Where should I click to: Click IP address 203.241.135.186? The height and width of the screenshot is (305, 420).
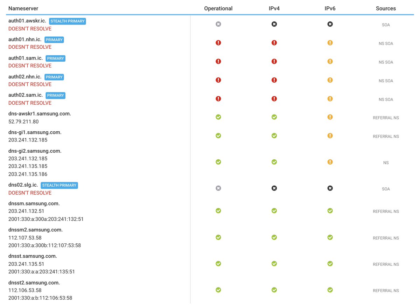point(28,174)
